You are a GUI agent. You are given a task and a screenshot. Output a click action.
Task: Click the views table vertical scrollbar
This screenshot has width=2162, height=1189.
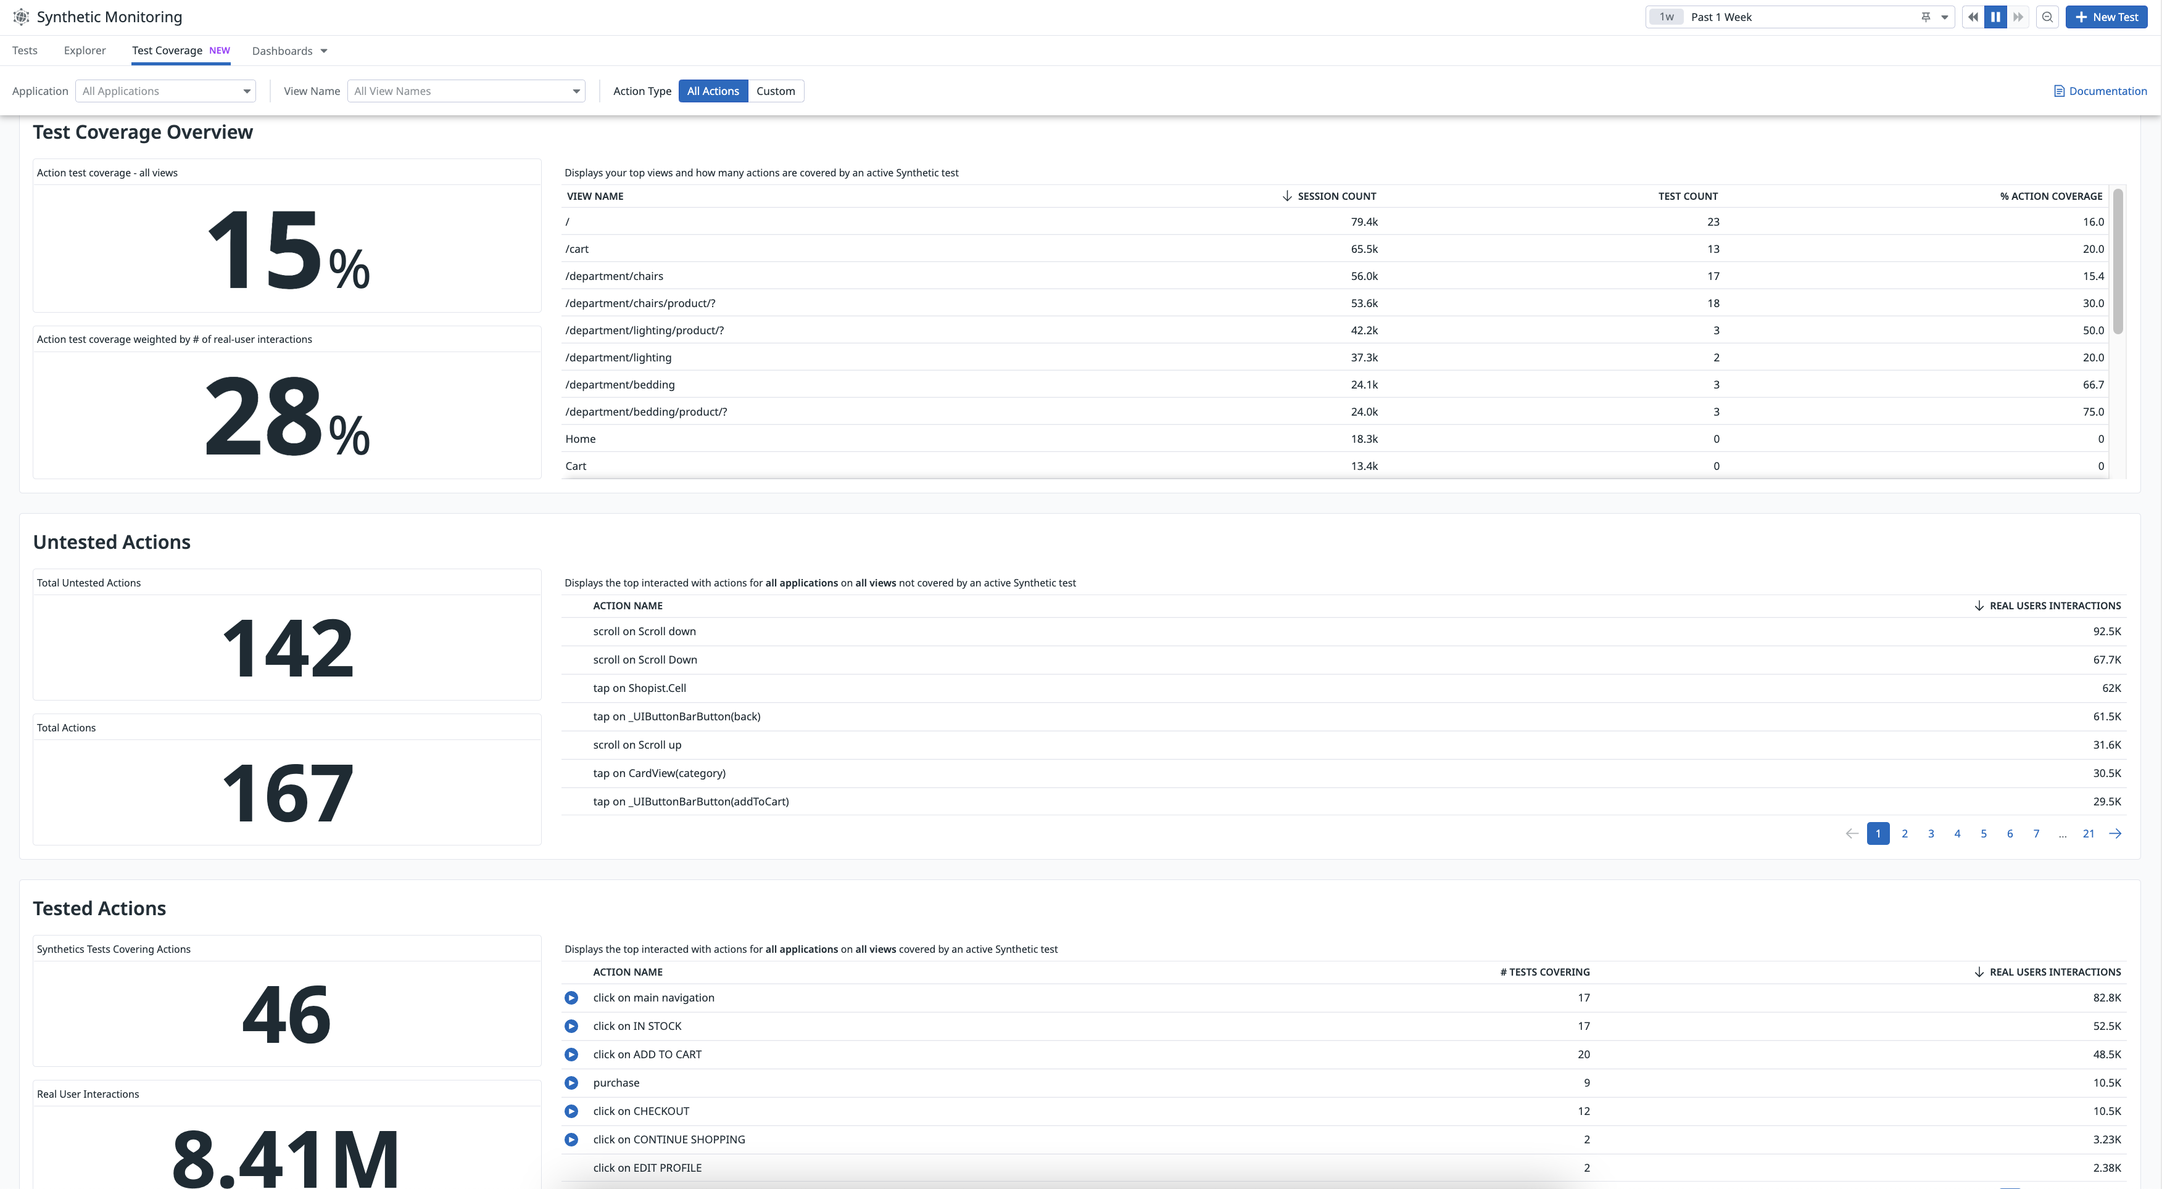pyautogui.click(x=2118, y=262)
